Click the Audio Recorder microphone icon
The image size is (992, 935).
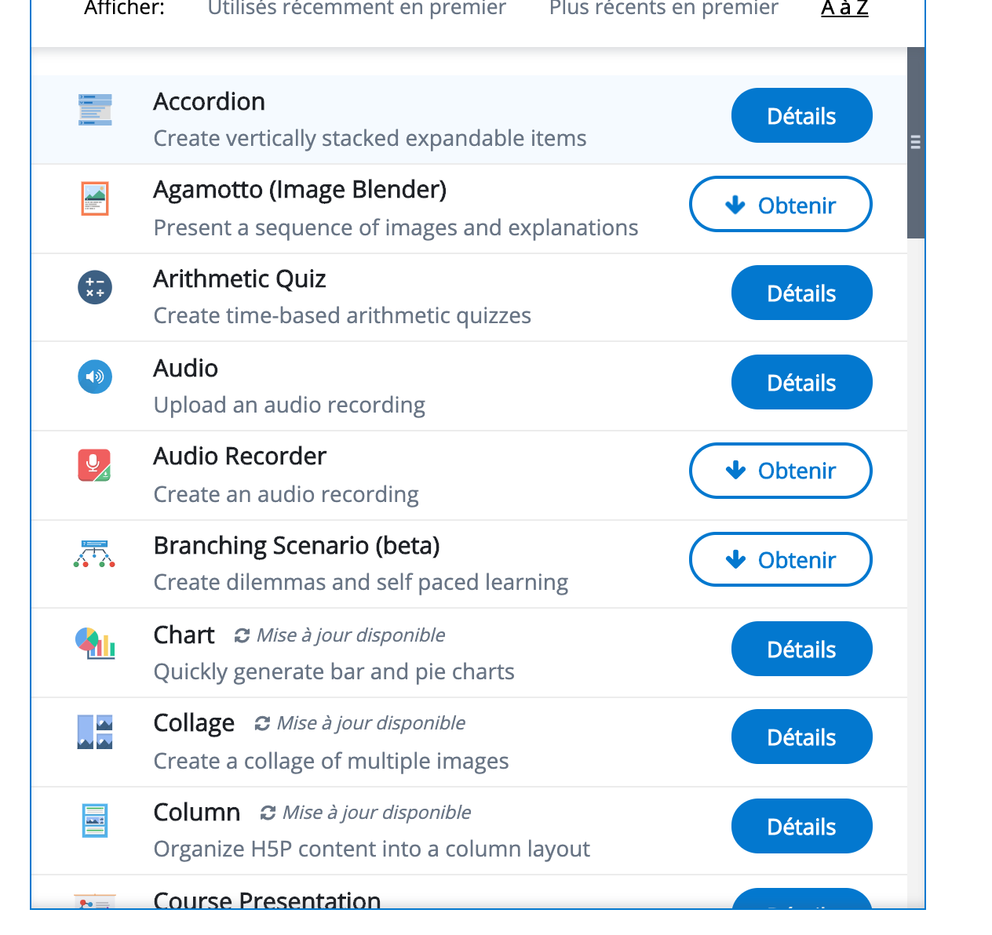(x=94, y=465)
